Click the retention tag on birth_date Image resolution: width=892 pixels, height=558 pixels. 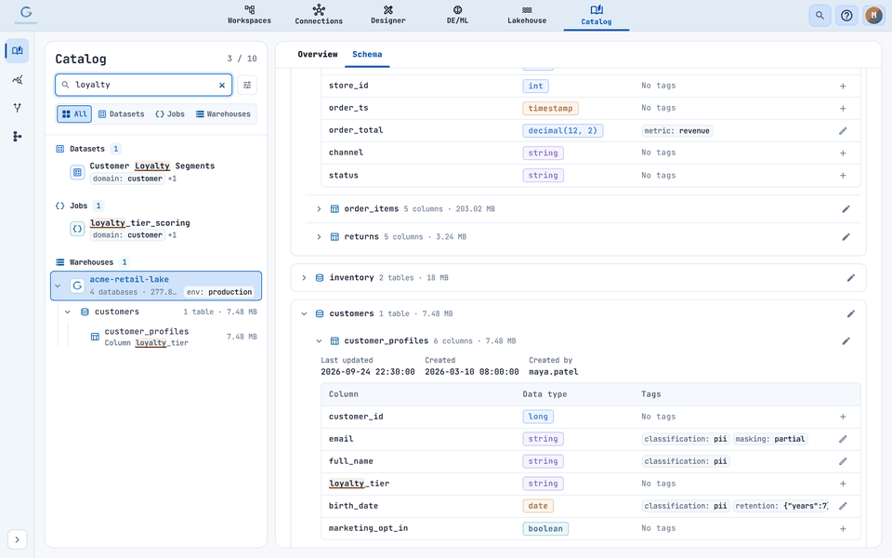pos(781,506)
